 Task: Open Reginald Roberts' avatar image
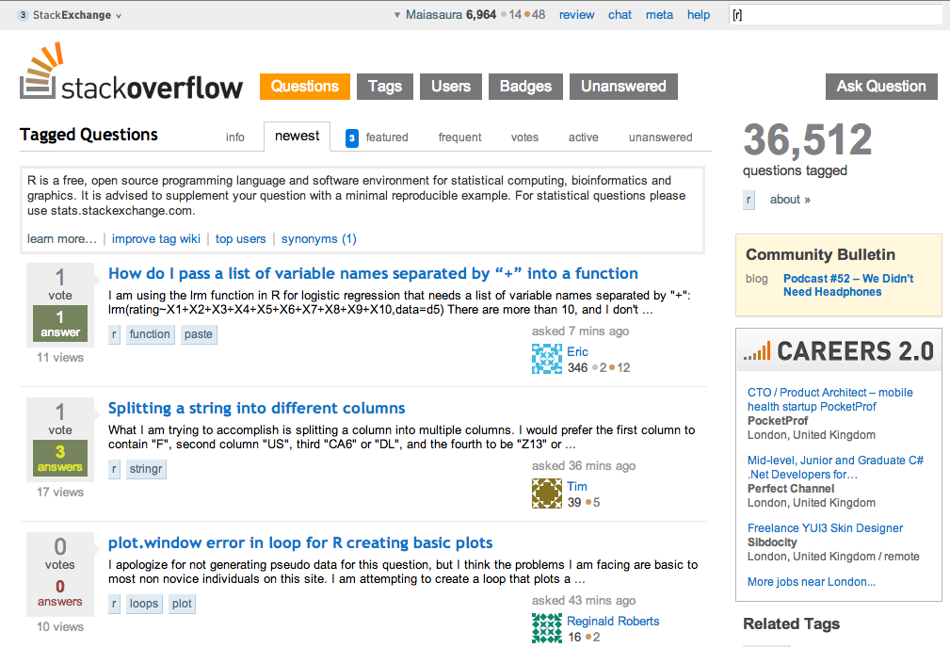pos(547,628)
